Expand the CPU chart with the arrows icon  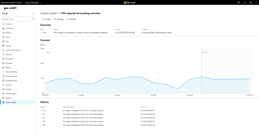[x=45, y=45]
